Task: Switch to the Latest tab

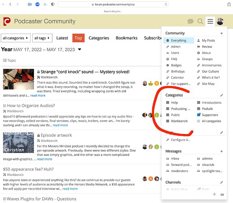Action: [62, 38]
